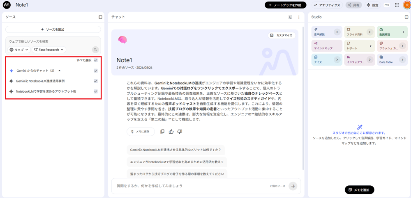Send the question with arrow button
The width and height of the screenshot is (411, 198).
(x=293, y=186)
